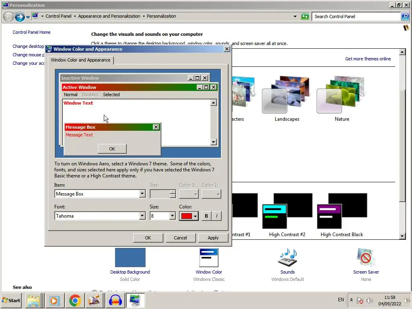Screen dimensions: 412x309
Task: Toggle italic font button in dialog
Action: [216, 216]
